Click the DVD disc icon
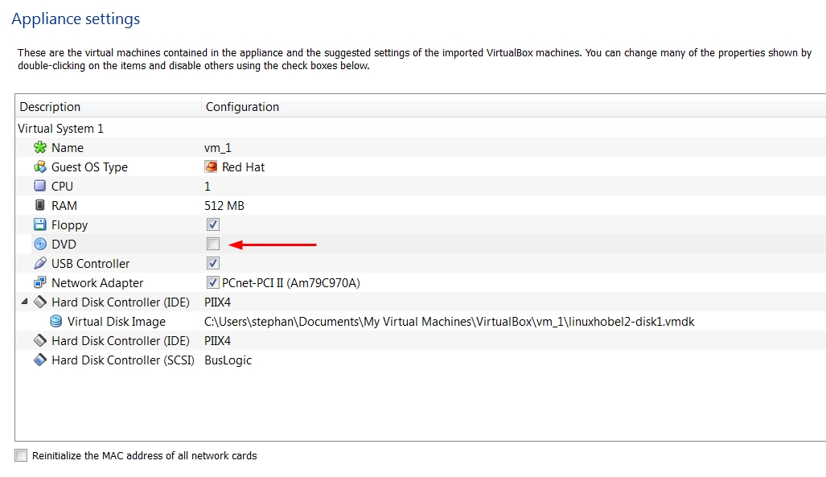The width and height of the screenshot is (826, 477). (40, 244)
